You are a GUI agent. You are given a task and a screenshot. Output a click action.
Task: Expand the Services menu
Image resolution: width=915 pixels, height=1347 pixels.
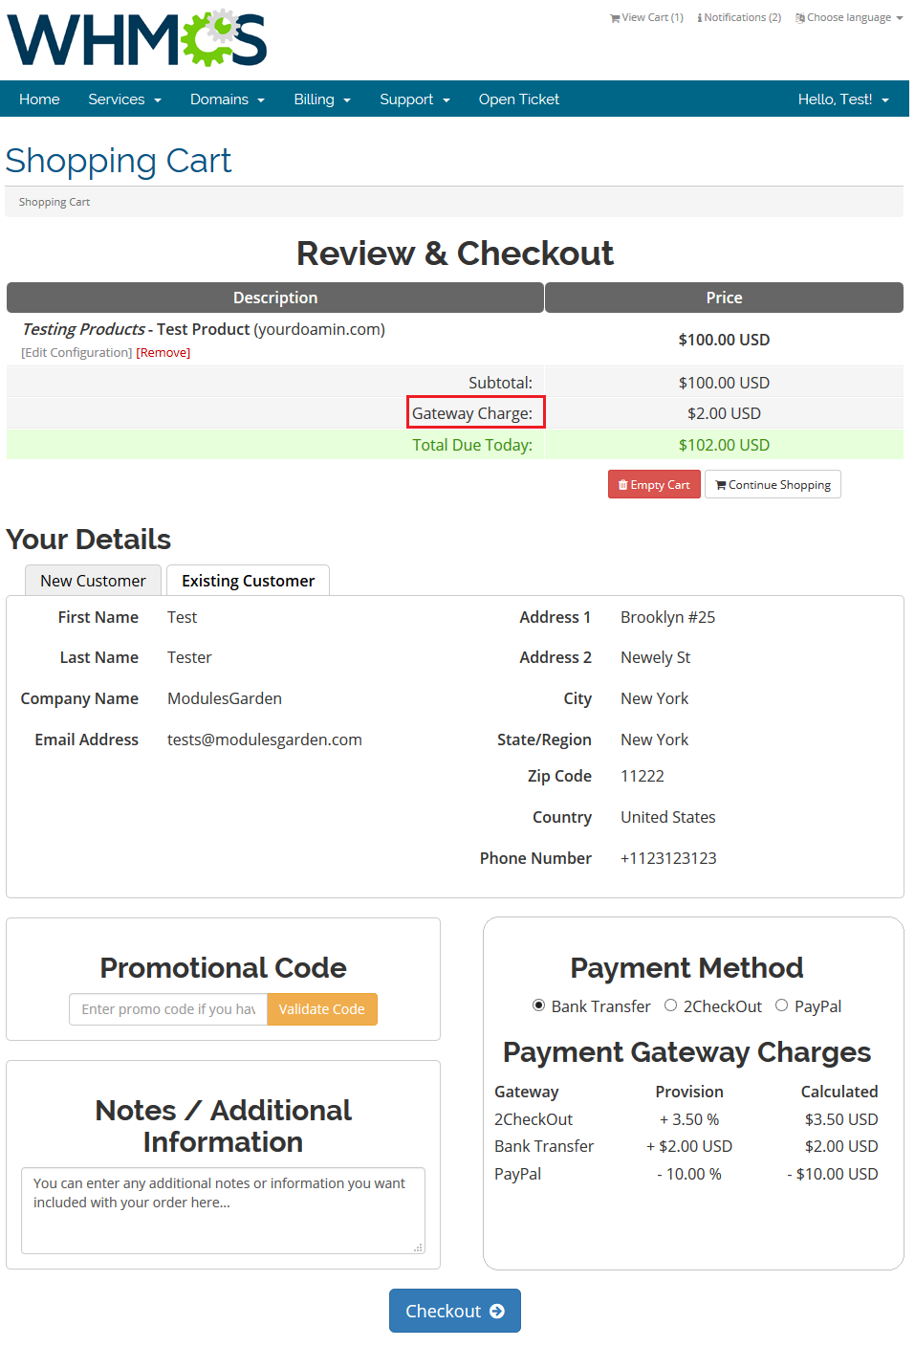(x=124, y=99)
